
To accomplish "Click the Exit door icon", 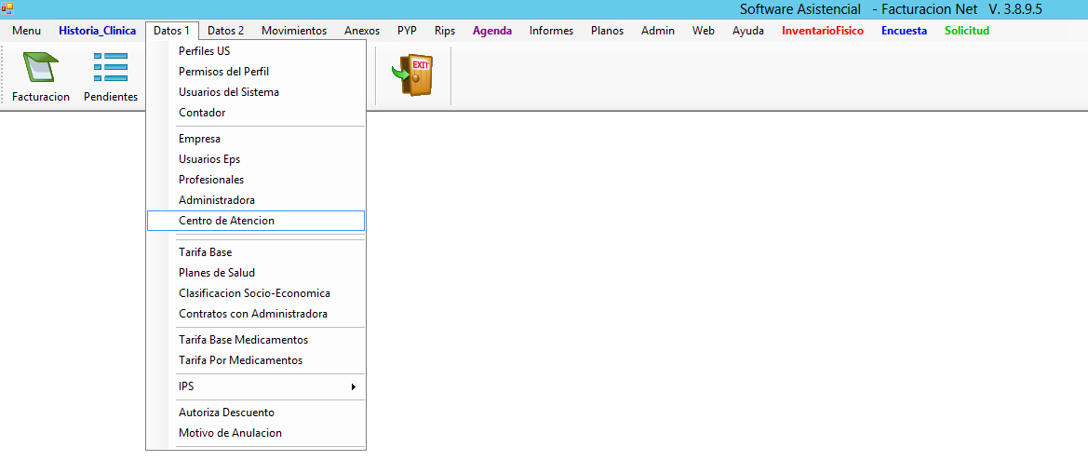I will point(413,75).
